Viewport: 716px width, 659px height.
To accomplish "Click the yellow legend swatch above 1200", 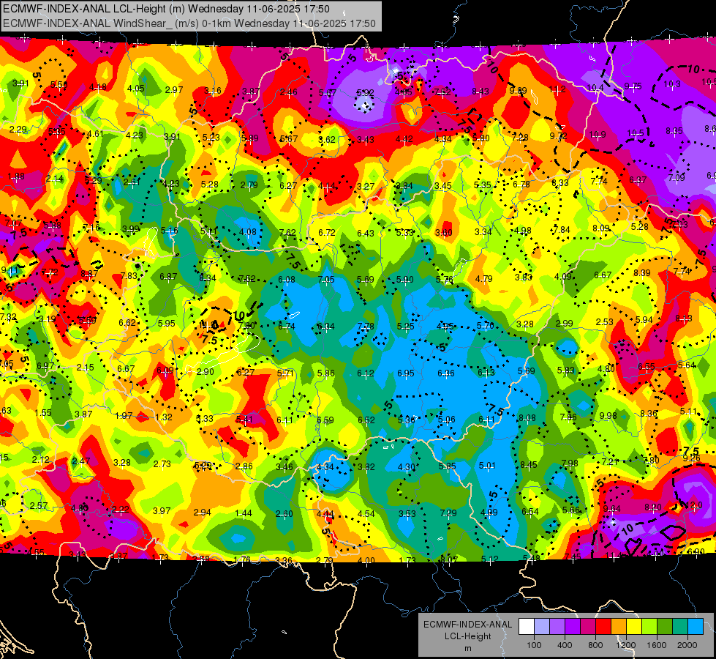I will point(634,627).
